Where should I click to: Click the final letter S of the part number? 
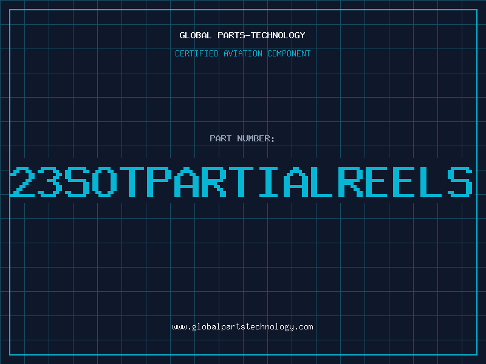(460, 181)
